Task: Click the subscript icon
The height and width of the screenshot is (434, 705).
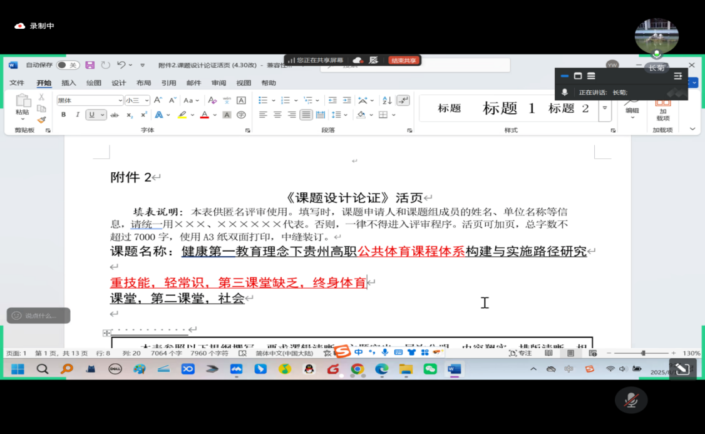Action: click(129, 114)
